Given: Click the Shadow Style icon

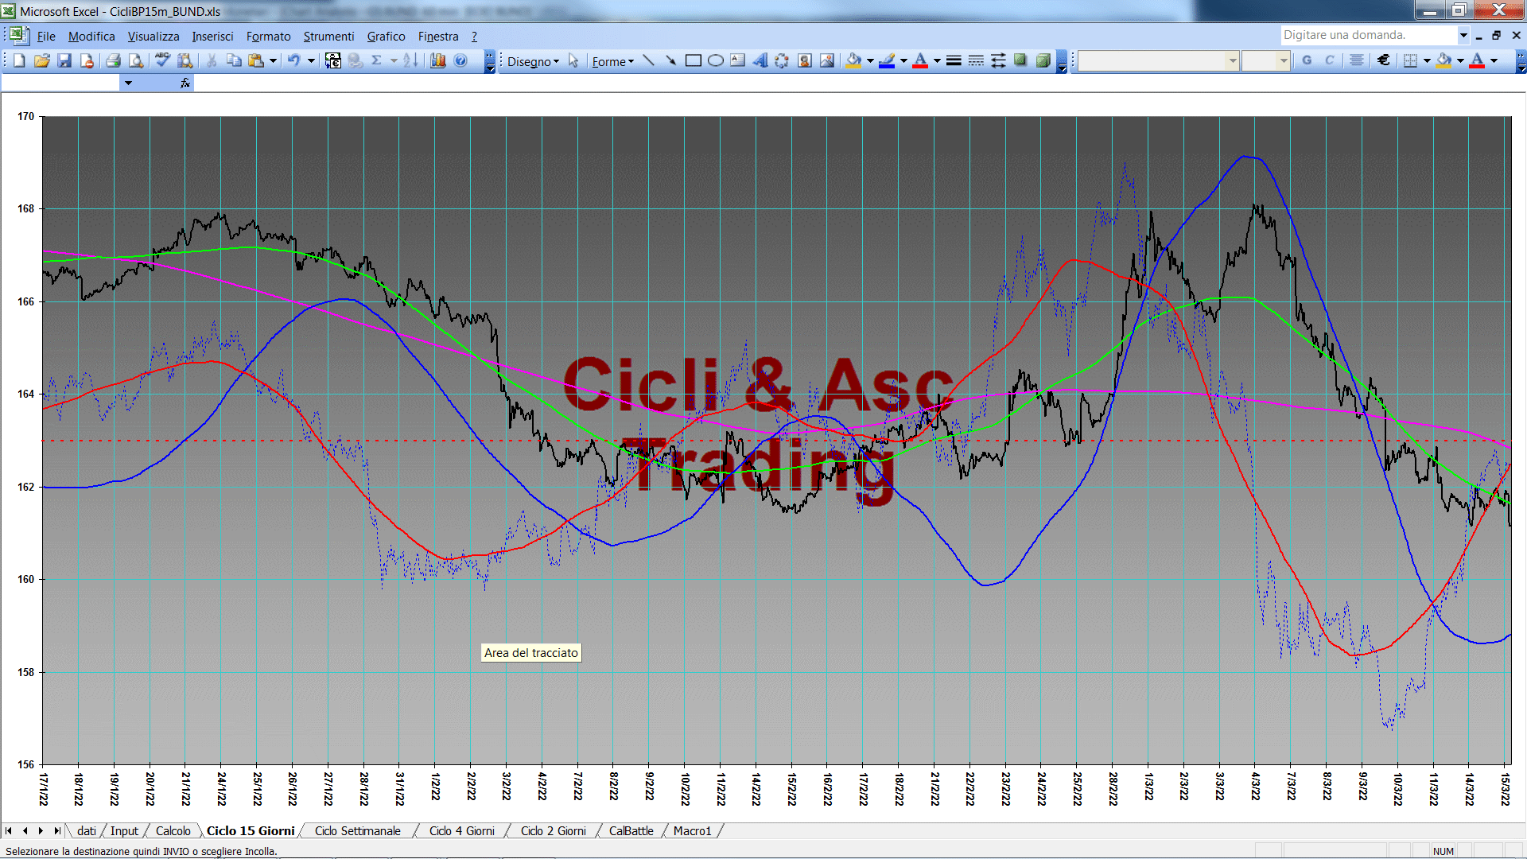Looking at the screenshot, I should tap(1020, 60).
